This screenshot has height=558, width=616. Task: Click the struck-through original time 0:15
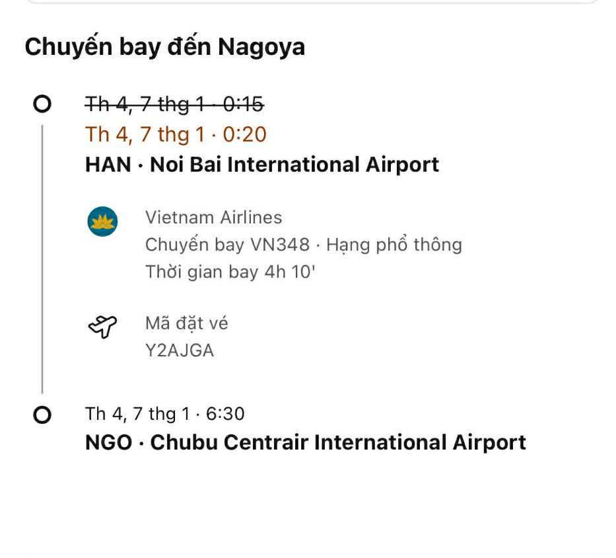243,104
